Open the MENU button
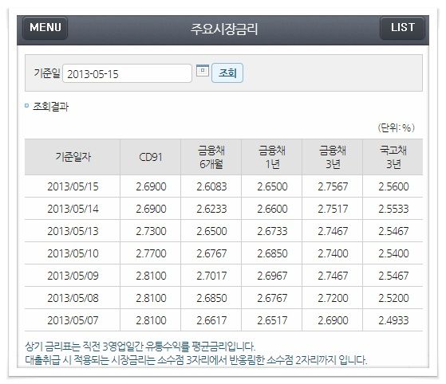 pyautogui.click(x=45, y=28)
